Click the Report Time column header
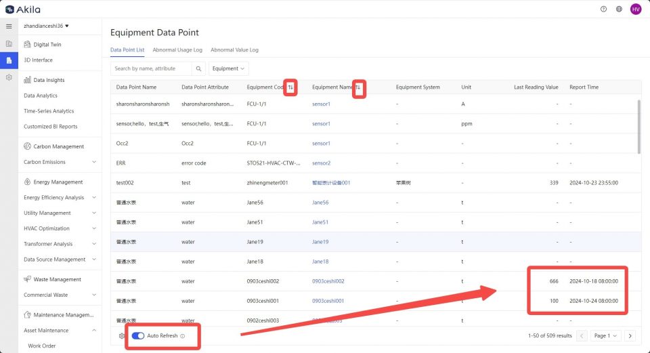Viewport: 650px width, 353px height. tap(584, 87)
